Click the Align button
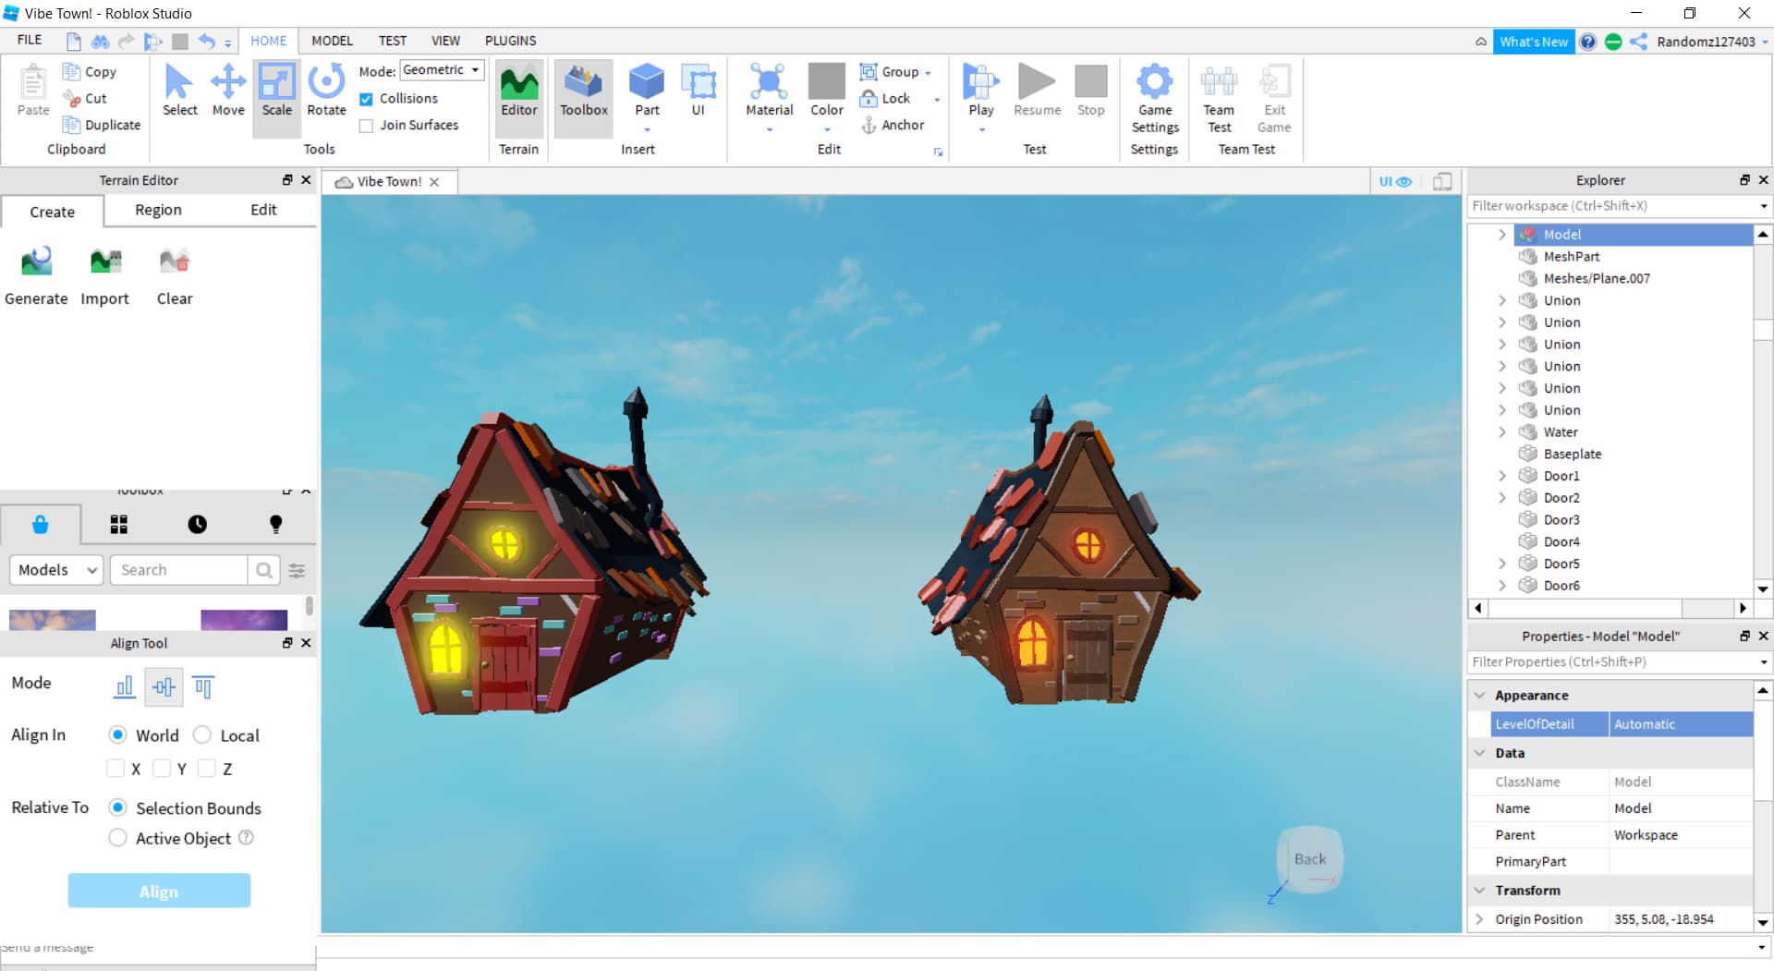 (159, 891)
